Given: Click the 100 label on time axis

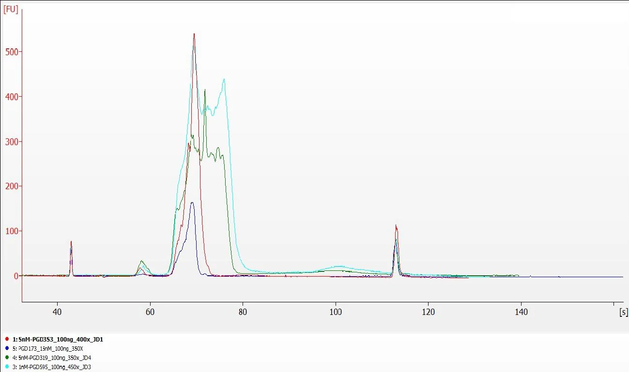Looking at the screenshot, I should coord(336,312).
